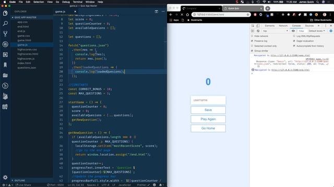Close the game.js editor tab
Image resolution: width=334 pixels, height=187 pixels.
[75, 11]
